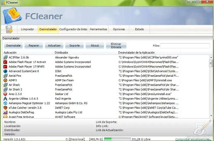
Task: Click the list scrollbar down arrow
Action: 211,116
